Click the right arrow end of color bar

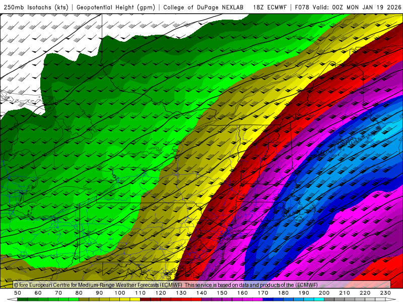[391, 299]
